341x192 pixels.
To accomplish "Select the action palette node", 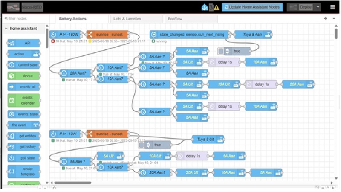I will coord(24,54).
